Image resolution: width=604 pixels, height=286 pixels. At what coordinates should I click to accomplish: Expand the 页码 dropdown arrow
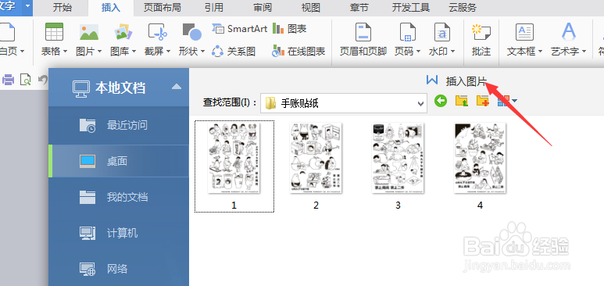(418, 52)
